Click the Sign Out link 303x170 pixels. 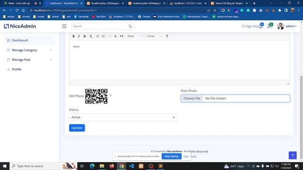click(250, 26)
